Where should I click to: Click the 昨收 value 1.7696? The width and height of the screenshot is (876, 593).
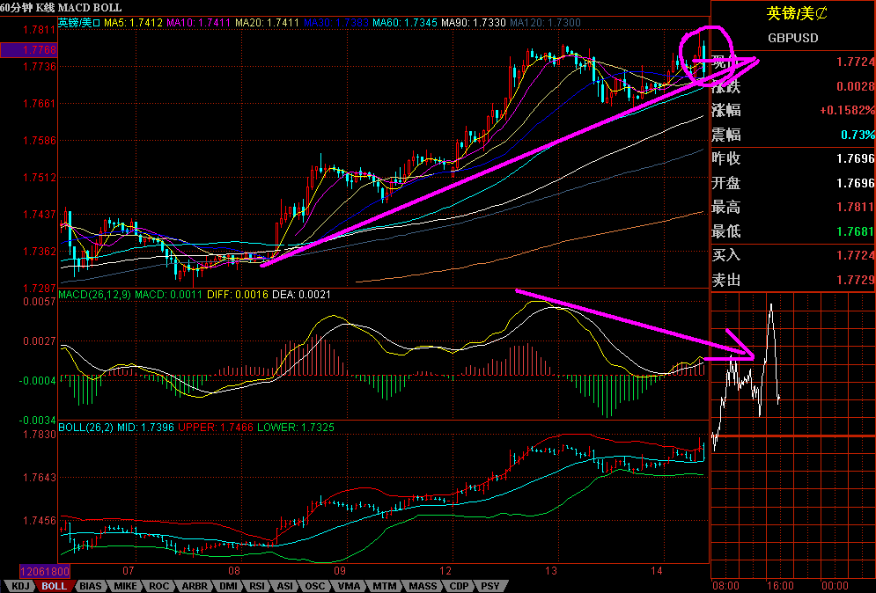click(x=856, y=158)
